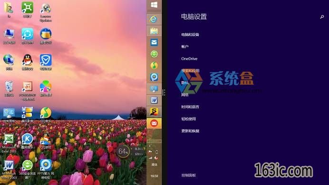This screenshot has height=185, width=329.
Task: Open the green square shortcut icon on desktop
Action: (x=28, y=10)
